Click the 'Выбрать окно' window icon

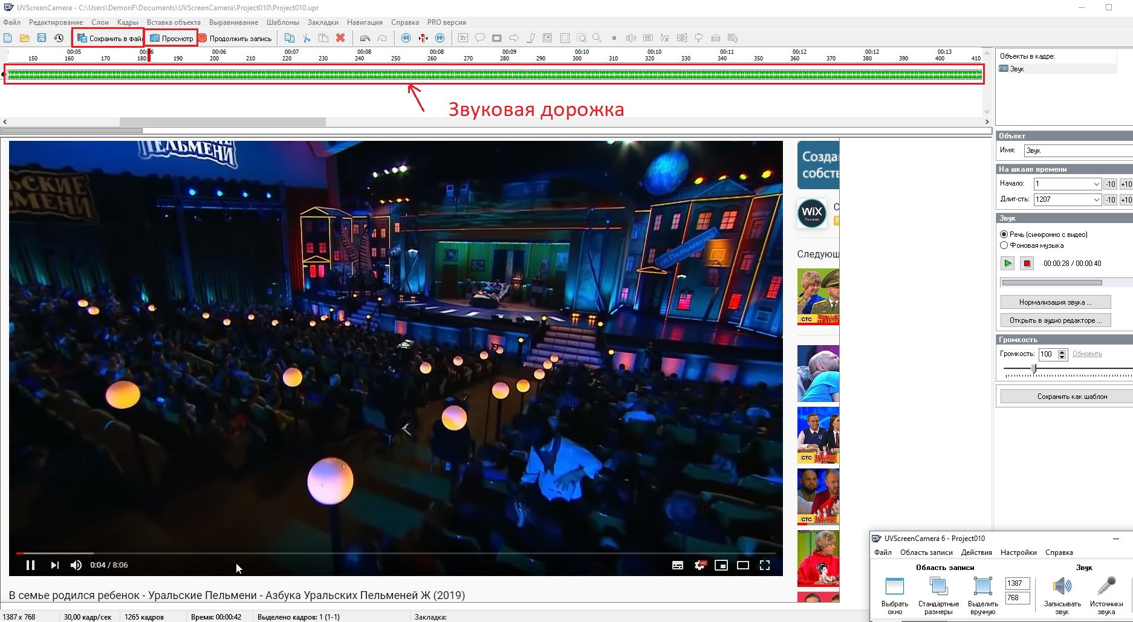click(894, 586)
